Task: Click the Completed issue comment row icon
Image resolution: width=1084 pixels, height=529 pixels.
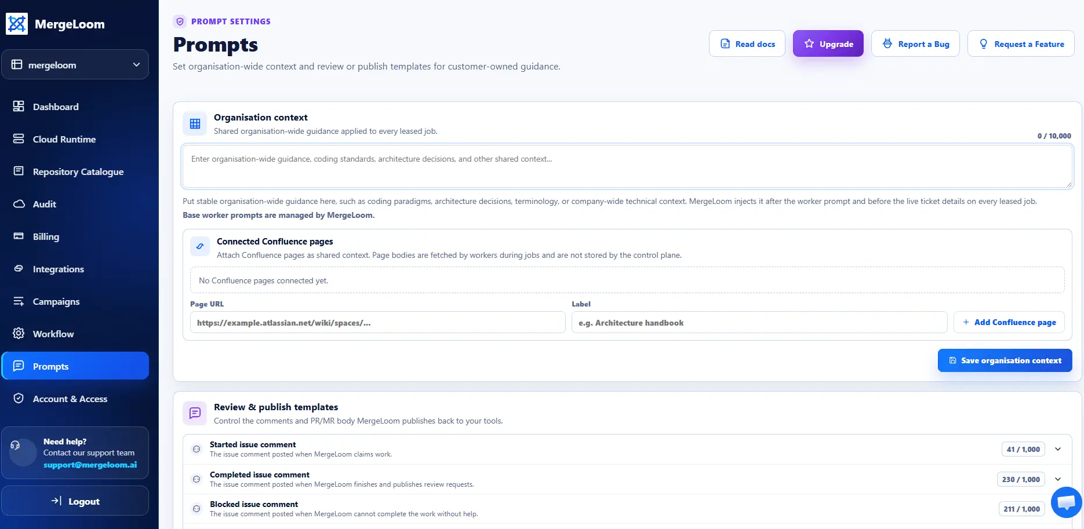Action: click(197, 479)
